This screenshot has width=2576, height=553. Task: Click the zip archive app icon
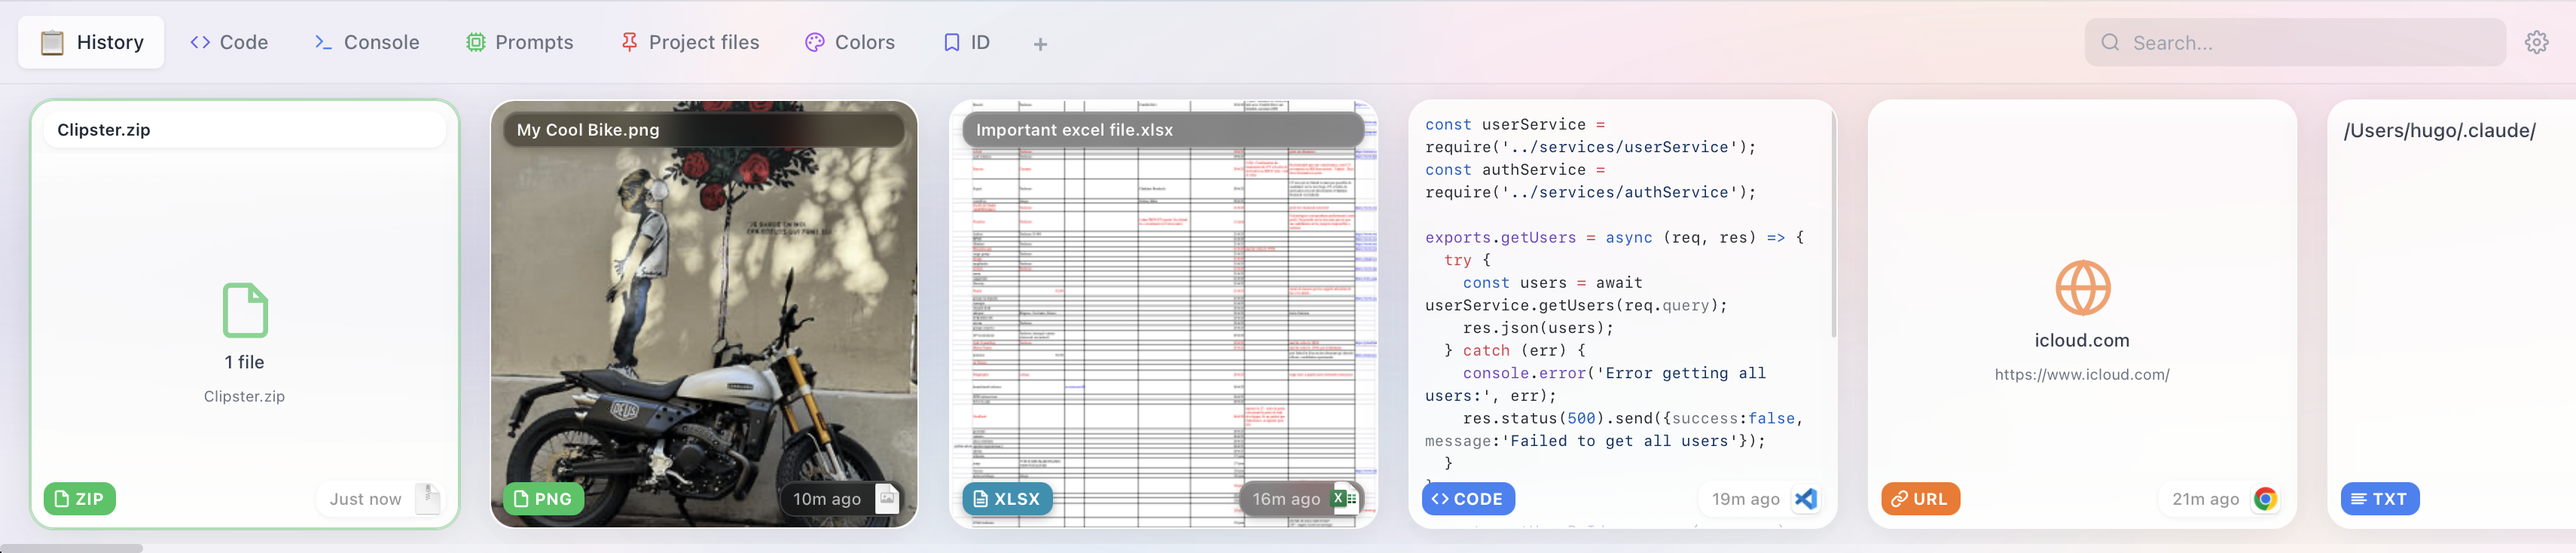(428, 498)
